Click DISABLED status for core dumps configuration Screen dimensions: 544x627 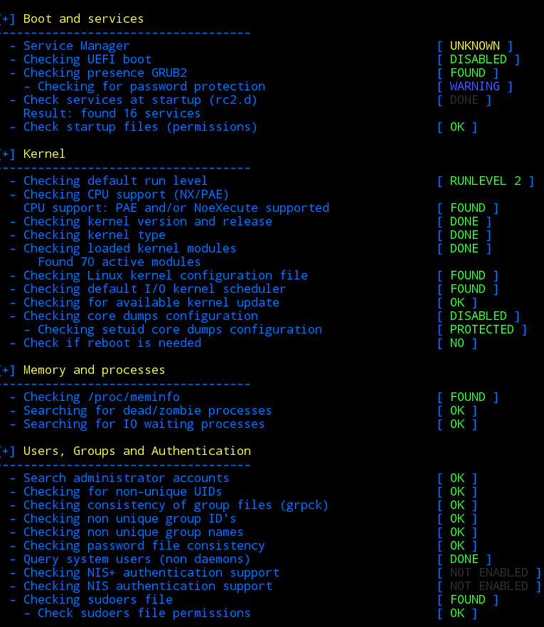tap(479, 316)
